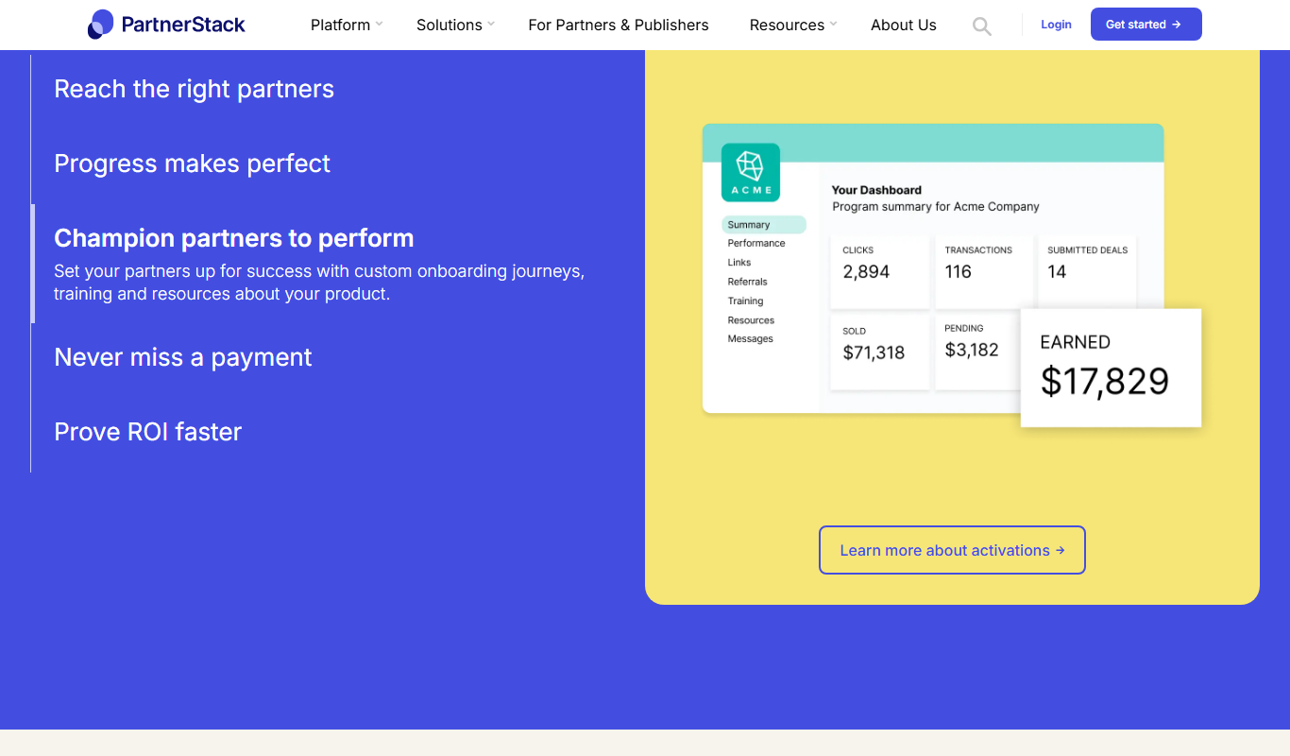The height and width of the screenshot is (756, 1290).
Task: Click the PartnerStack logo
Action: pos(166,25)
